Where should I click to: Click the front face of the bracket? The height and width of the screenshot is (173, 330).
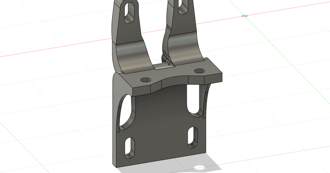(162, 120)
